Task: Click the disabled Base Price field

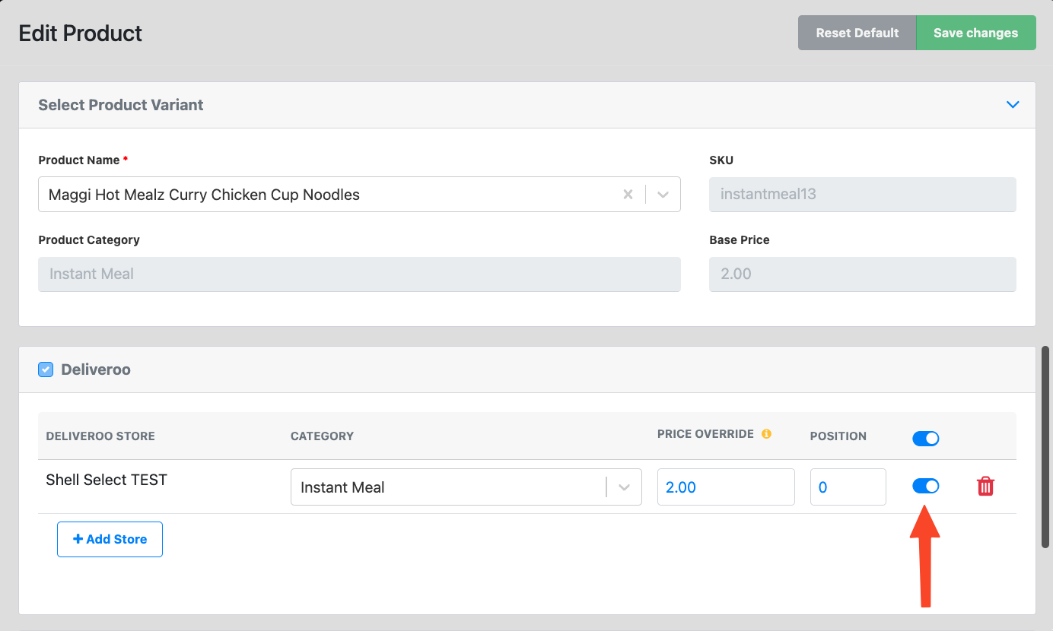Action: coord(863,274)
